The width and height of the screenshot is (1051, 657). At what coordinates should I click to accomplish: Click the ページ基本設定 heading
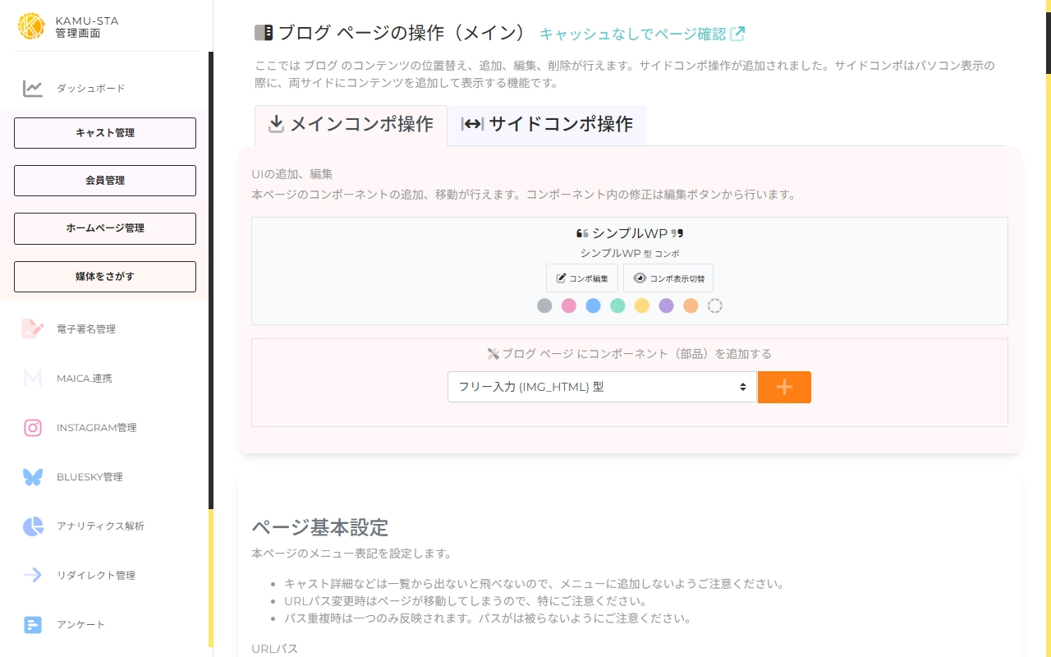click(x=319, y=527)
